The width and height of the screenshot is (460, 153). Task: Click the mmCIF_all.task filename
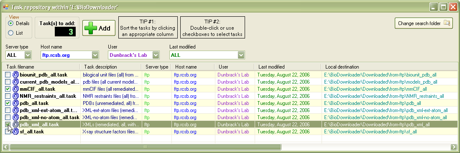(x=37, y=89)
